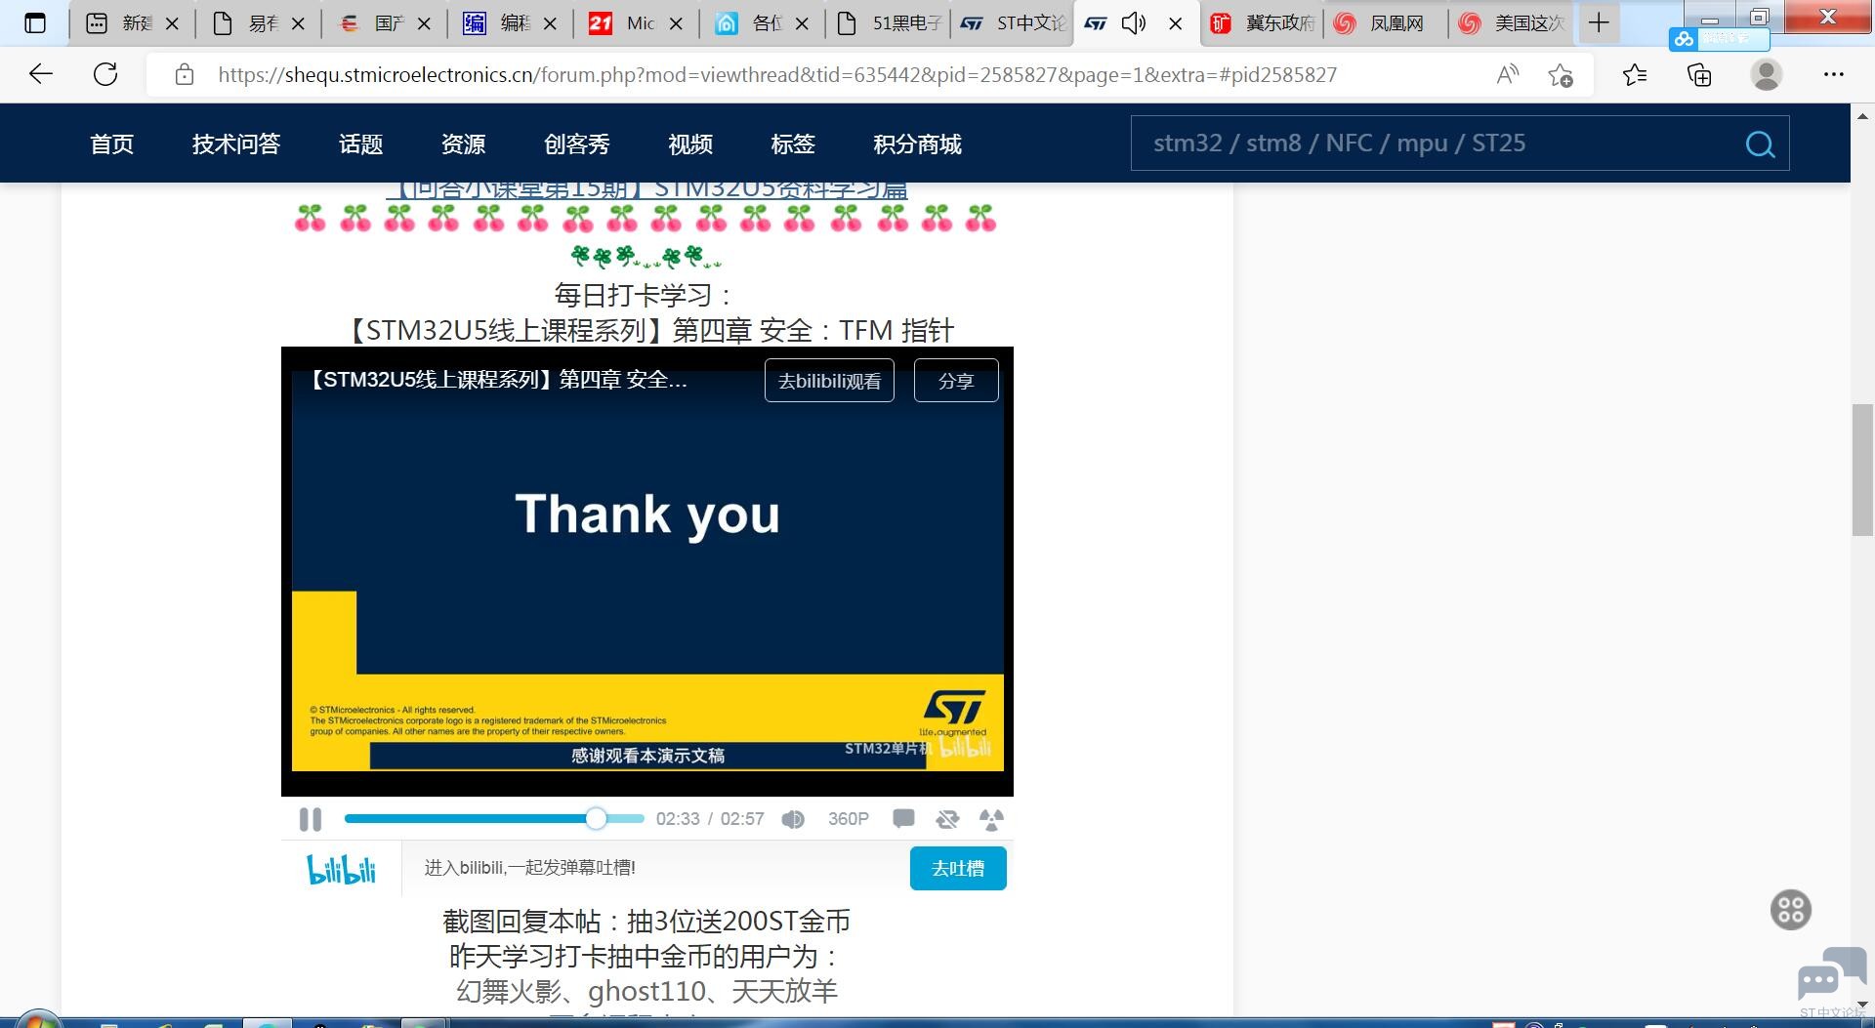Click the browser address bar URL
The image size is (1875, 1028).
coord(777,75)
